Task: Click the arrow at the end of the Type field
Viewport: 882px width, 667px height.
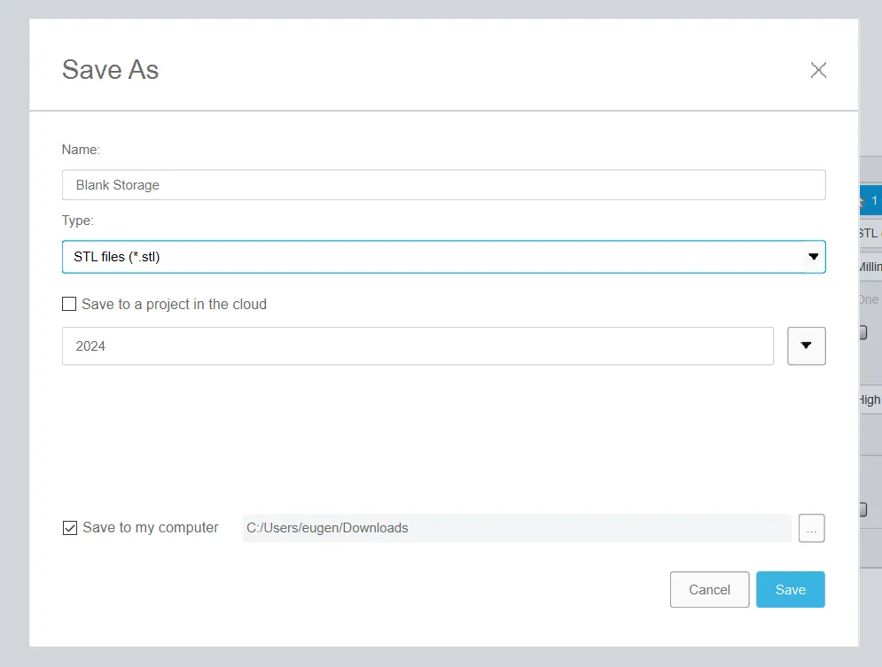Action: point(813,257)
